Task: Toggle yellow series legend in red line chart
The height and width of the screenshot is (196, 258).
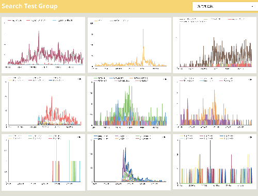Action: click(x=16, y=80)
